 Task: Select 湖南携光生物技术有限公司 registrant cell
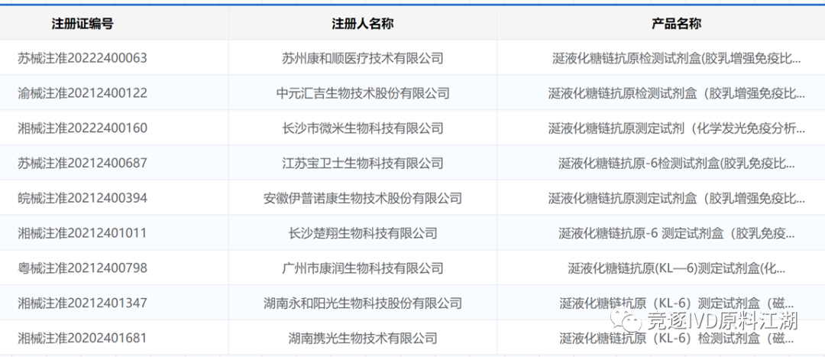coord(362,338)
